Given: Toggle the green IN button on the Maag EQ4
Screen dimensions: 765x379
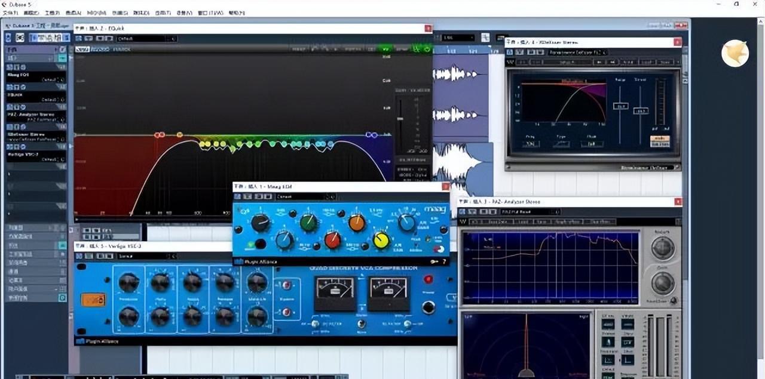Looking at the screenshot, I should point(252,244).
